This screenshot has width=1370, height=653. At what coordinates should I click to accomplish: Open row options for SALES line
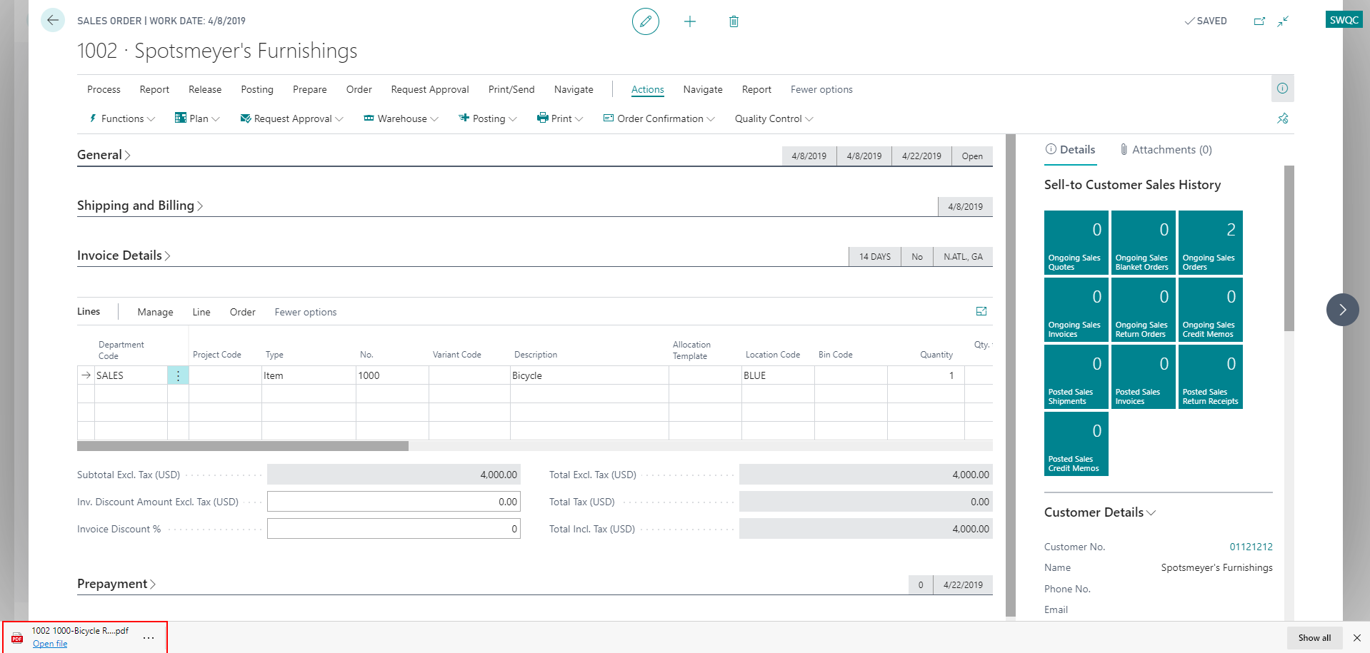(x=178, y=375)
